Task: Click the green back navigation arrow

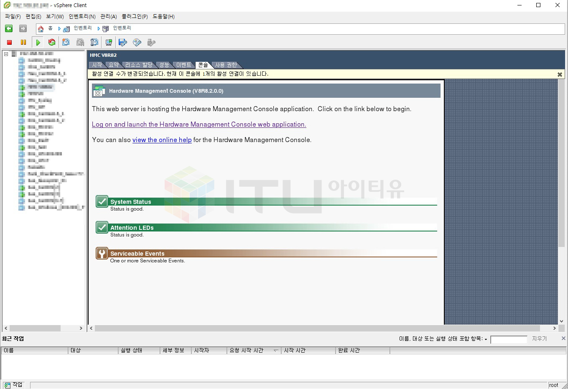Action: click(x=9, y=28)
